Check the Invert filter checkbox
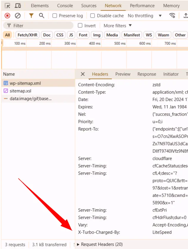 click(80, 25)
